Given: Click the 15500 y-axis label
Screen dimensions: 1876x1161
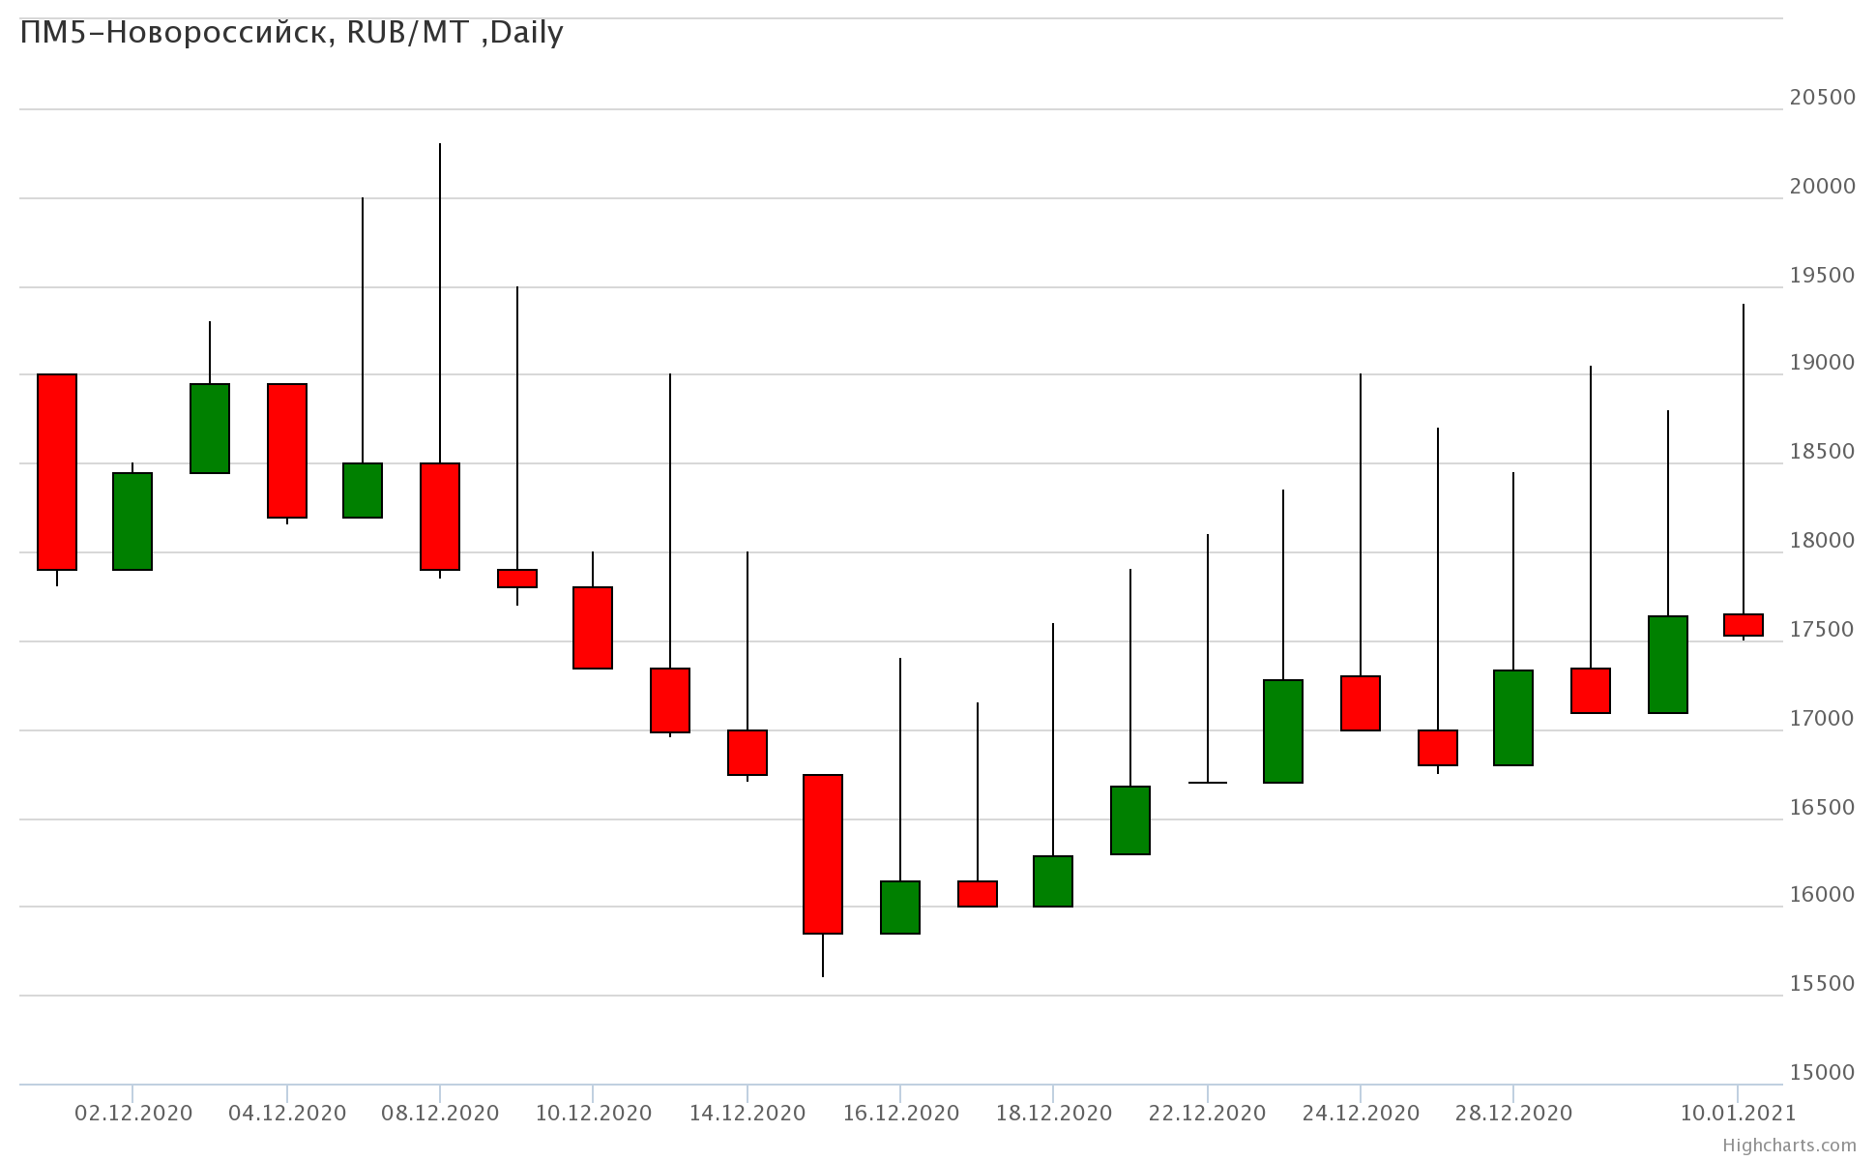Looking at the screenshot, I should [1822, 984].
